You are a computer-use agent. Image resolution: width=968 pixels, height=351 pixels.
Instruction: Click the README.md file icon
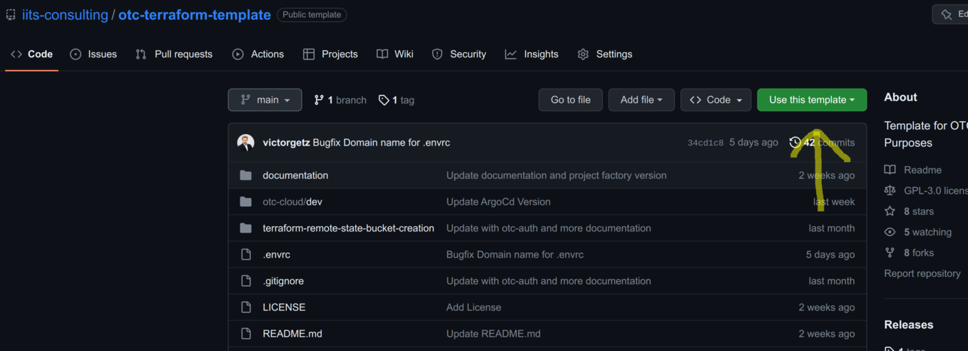[x=246, y=334]
